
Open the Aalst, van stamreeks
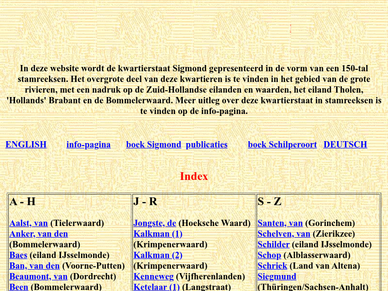pyautogui.click(x=29, y=223)
